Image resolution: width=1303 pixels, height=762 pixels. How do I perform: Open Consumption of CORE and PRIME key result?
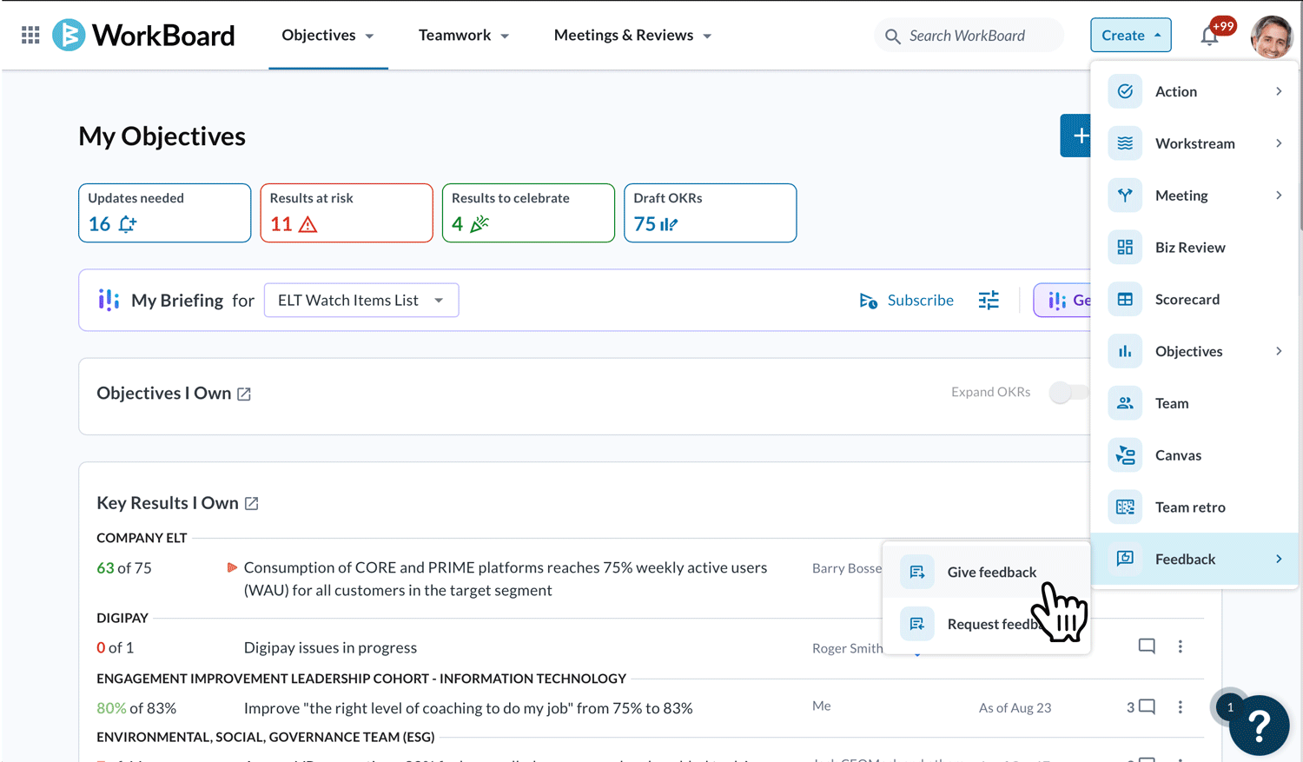[506, 579]
